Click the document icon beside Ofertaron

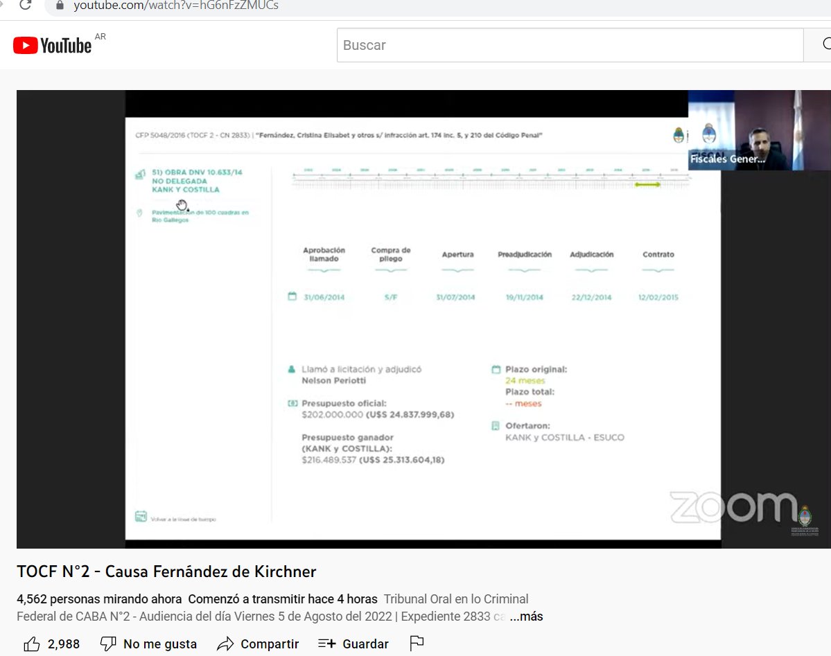[496, 425]
